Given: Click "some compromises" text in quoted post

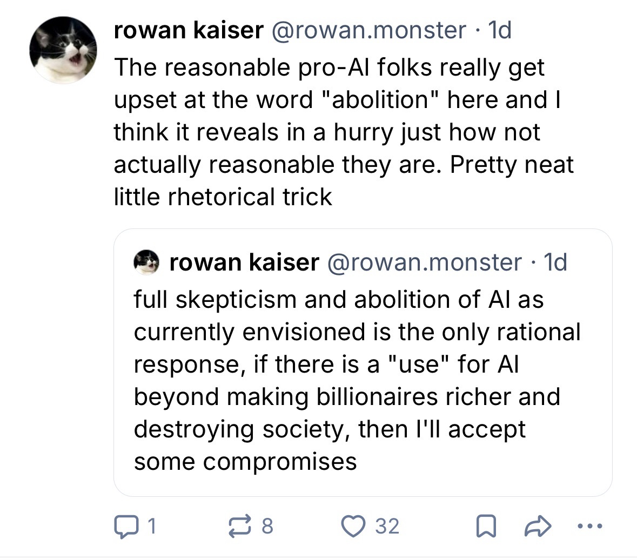Looking at the screenshot, I should click(x=245, y=461).
